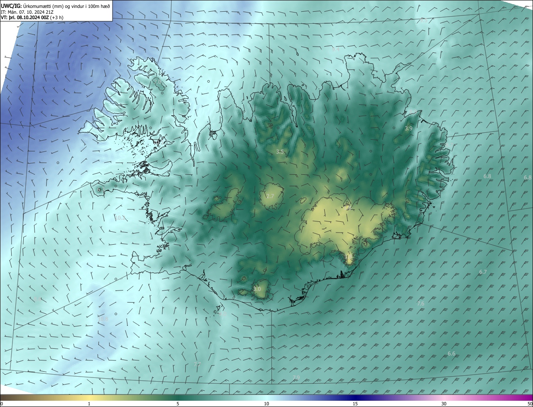Click the 2.7 value on the map
The image size is (533, 407).
270,196
